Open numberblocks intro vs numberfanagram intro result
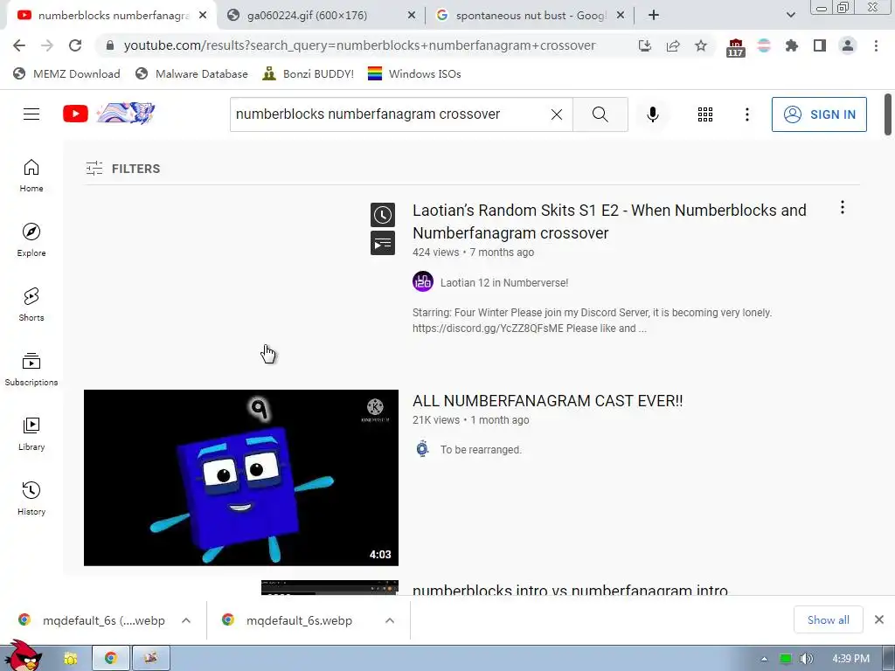Image resolution: width=895 pixels, height=671 pixels. pos(570,590)
